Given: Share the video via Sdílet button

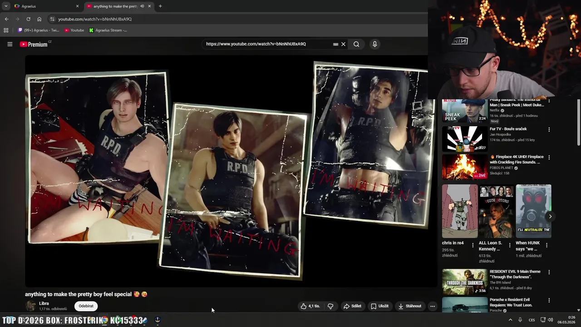Looking at the screenshot, I should point(352,306).
